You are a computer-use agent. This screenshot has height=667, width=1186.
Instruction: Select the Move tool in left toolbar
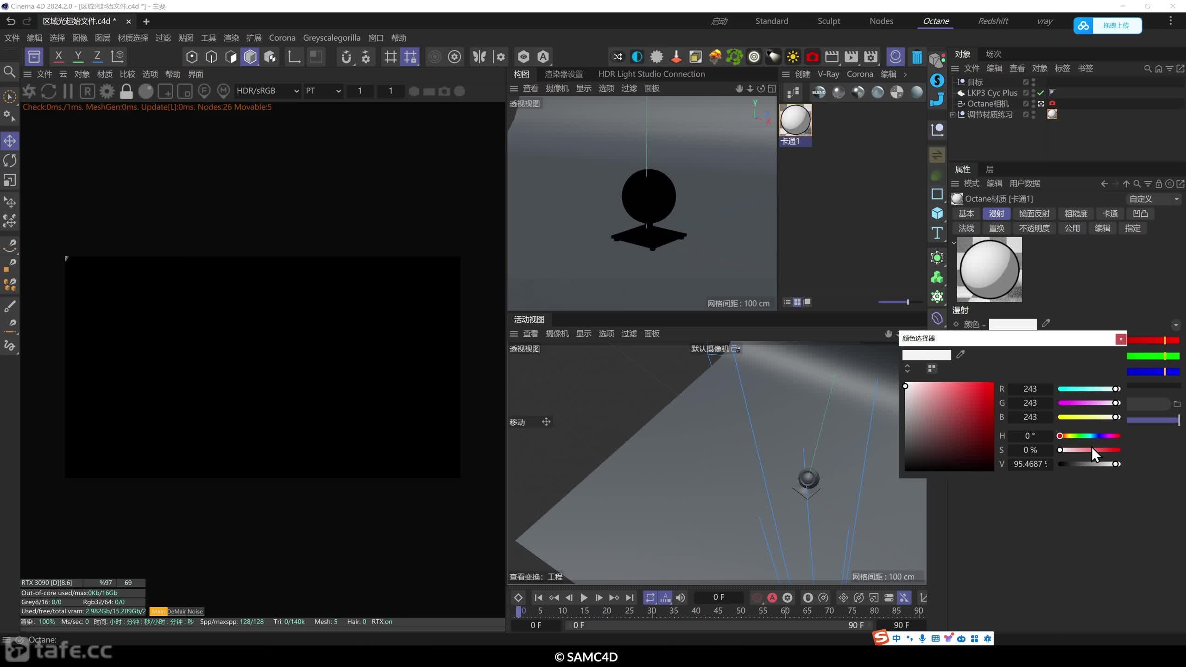pyautogui.click(x=10, y=141)
